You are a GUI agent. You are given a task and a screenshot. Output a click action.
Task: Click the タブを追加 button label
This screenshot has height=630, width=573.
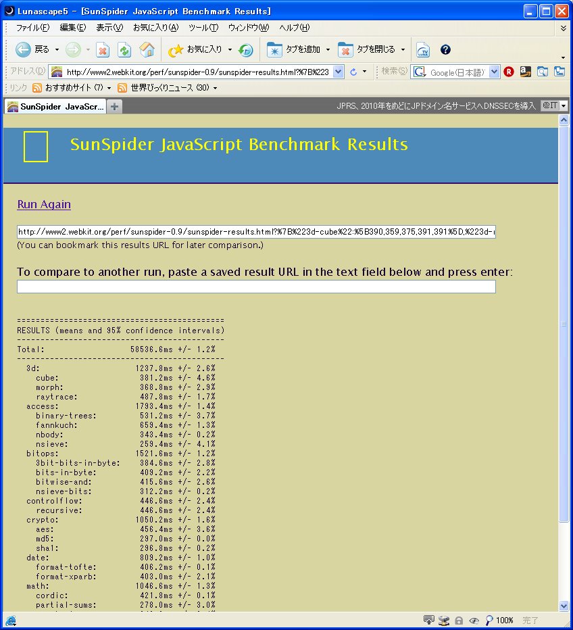(x=303, y=49)
